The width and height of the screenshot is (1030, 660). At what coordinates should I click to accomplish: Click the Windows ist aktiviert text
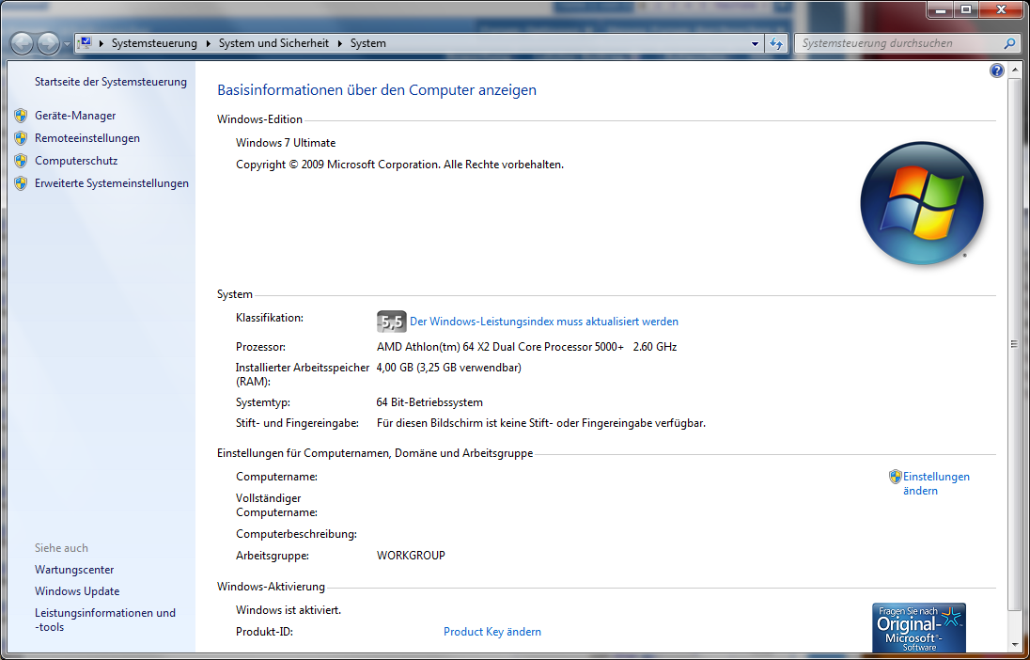(289, 610)
